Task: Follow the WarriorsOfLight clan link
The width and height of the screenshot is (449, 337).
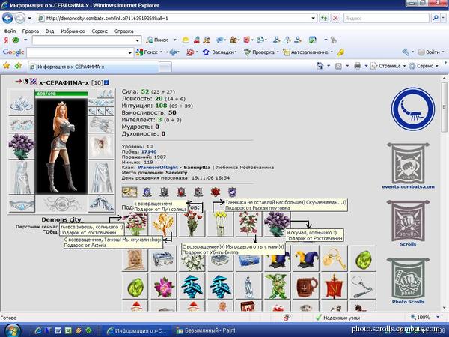Action: [x=158, y=167]
